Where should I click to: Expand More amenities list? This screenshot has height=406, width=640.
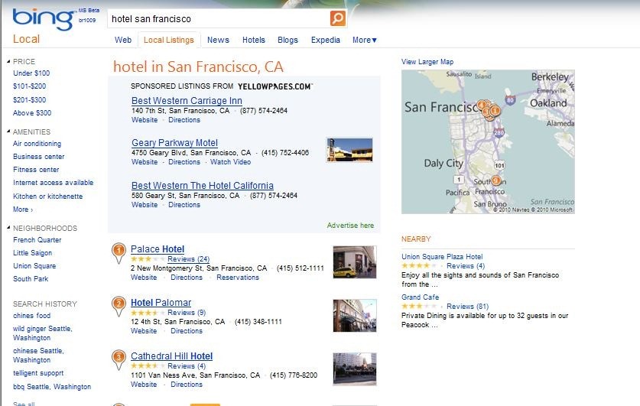[x=23, y=209]
